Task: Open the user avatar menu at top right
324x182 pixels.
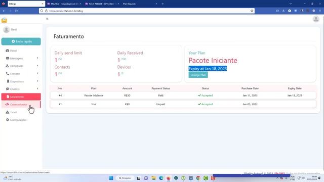Action: tap(316, 19)
